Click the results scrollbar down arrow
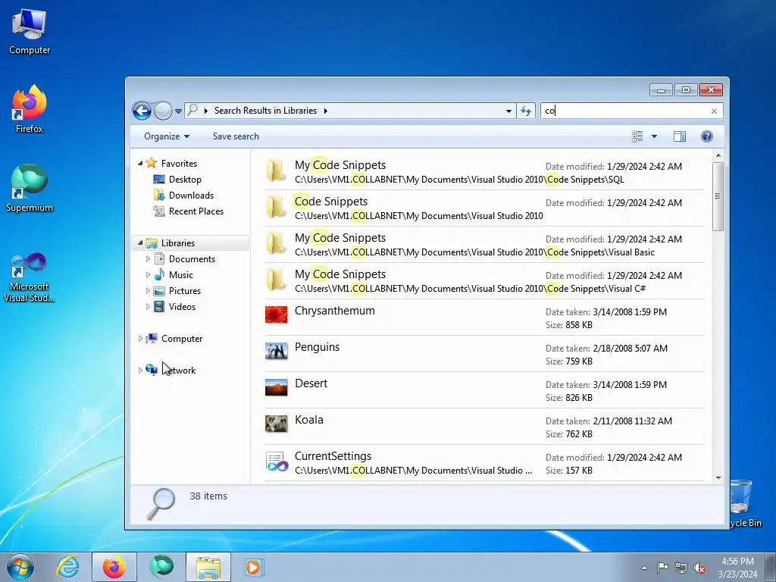Viewport: 776px width, 582px height. coord(718,478)
